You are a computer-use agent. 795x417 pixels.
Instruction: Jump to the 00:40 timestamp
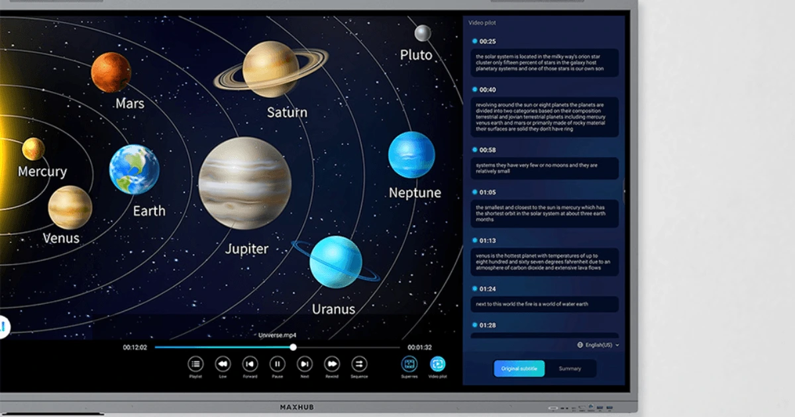[488, 89]
